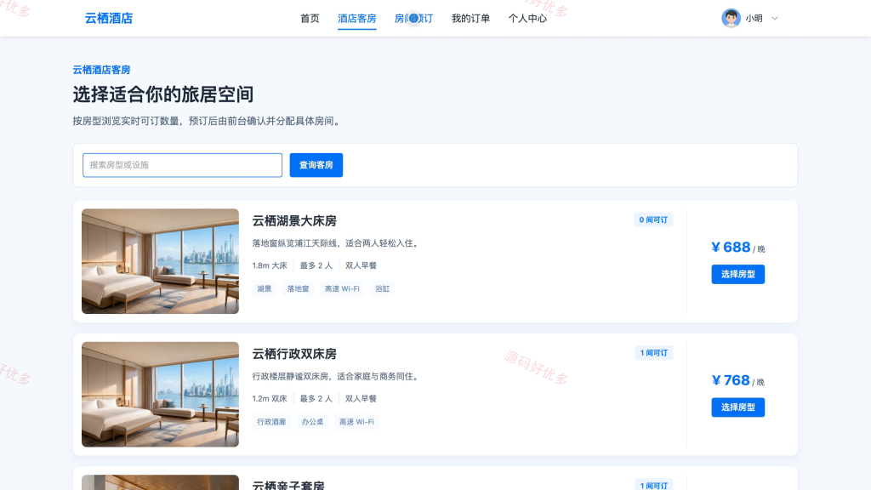Expand the 小明 user dropdown chevron
871x490 pixels.
(775, 19)
